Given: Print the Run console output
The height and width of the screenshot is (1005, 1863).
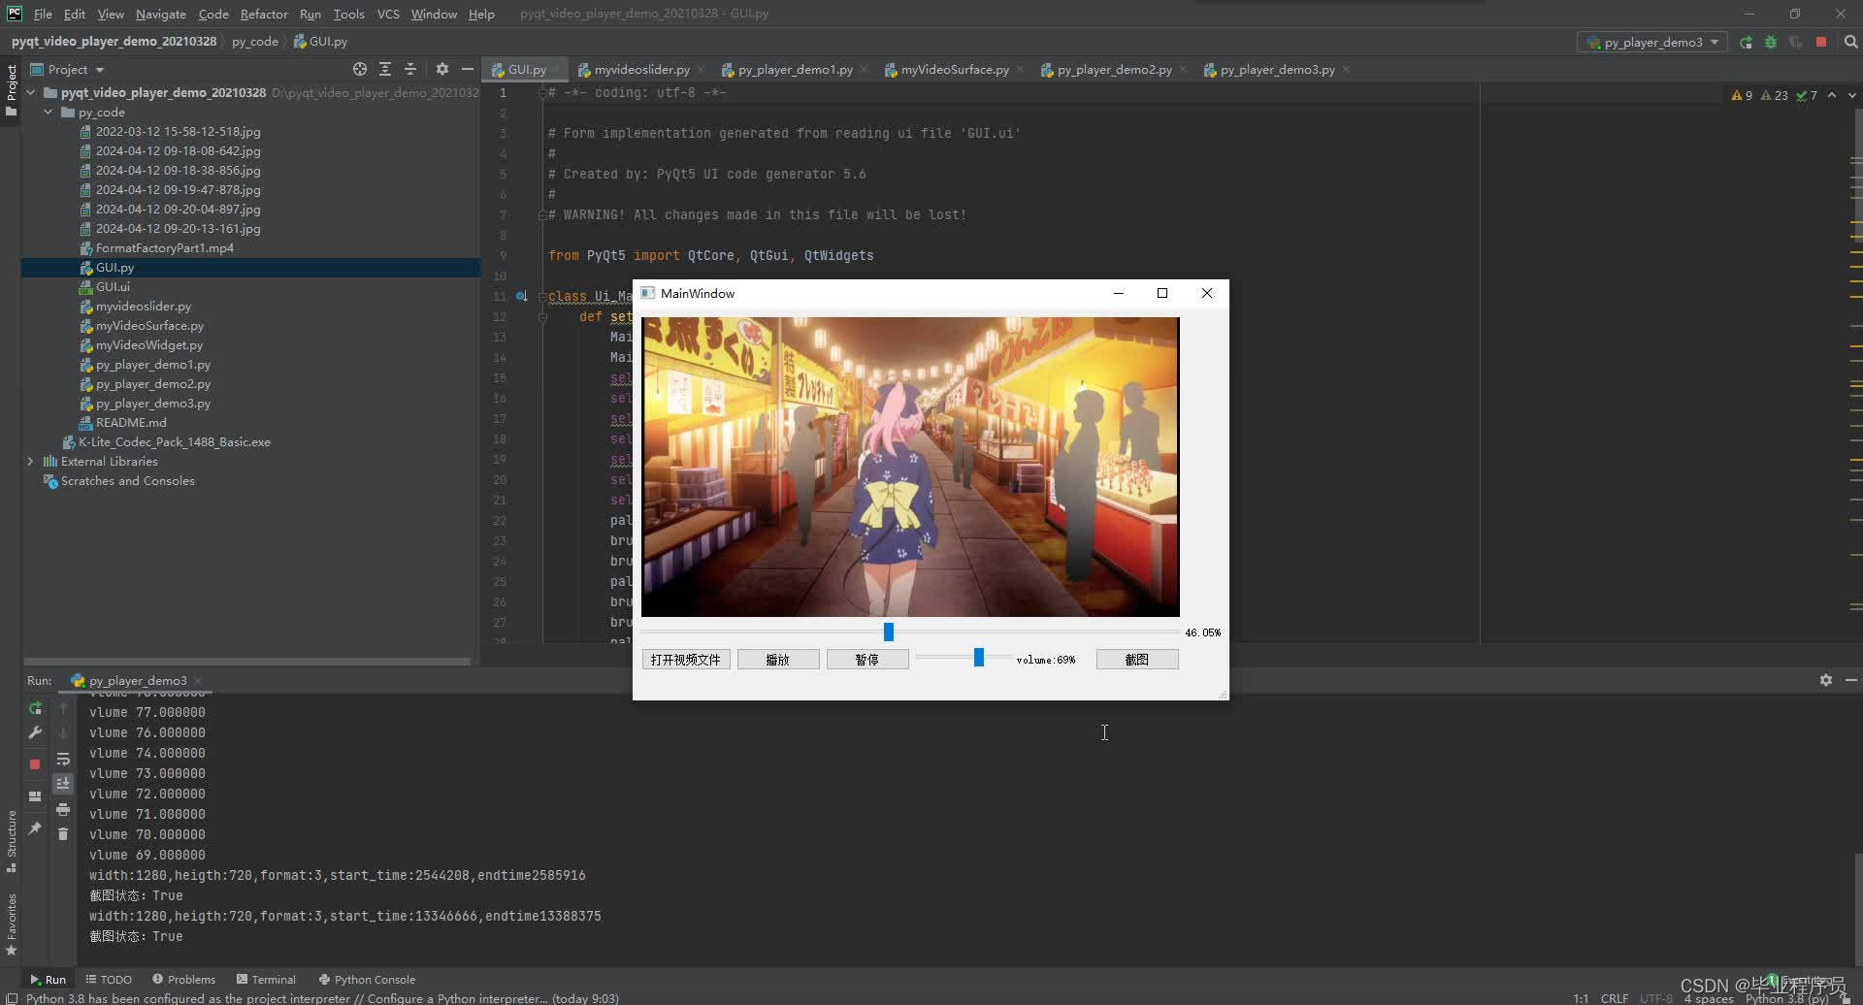Looking at the screenshot, I should 63,809.
